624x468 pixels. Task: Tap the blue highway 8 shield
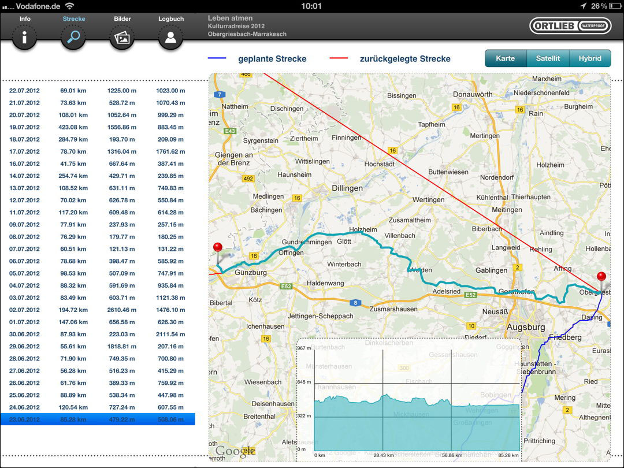[355, 303]
